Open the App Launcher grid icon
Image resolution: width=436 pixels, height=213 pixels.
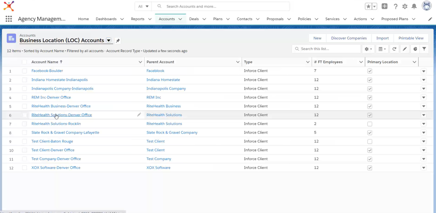click(x=9, y=19)
